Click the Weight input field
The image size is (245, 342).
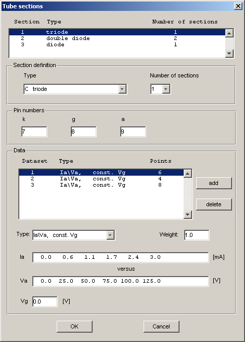197,235
